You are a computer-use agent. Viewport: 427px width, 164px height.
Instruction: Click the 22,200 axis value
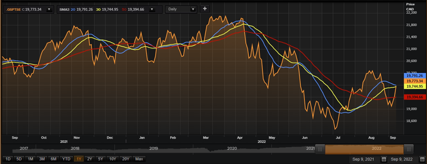pos(412,13)
